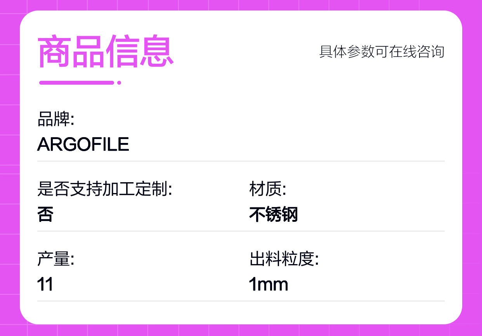The image size is (482, 336).
Task: Click the bottom divider line below 1mm
Action: click(241, 301)
